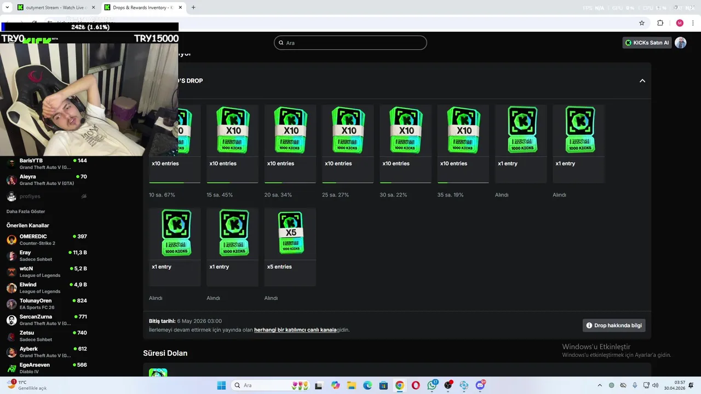The image size is (701, 394).
Task: Switch to the Drops & Rewards Inventory tab
Action: pos(143,8)
